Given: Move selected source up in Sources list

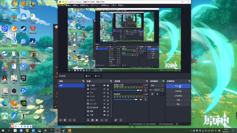Looking at the screenshot, I should [x=102, y=120].
